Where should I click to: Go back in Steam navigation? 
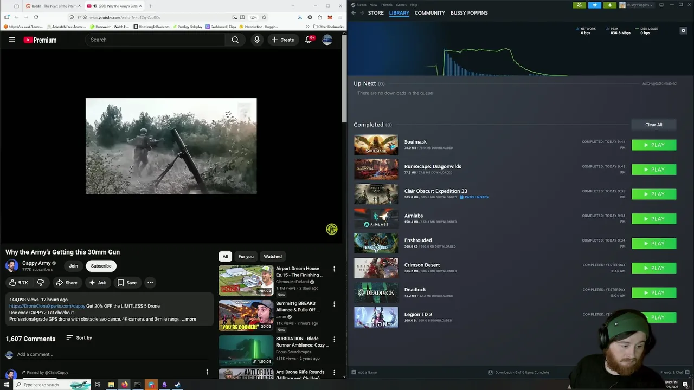click(x=354, y=12)
